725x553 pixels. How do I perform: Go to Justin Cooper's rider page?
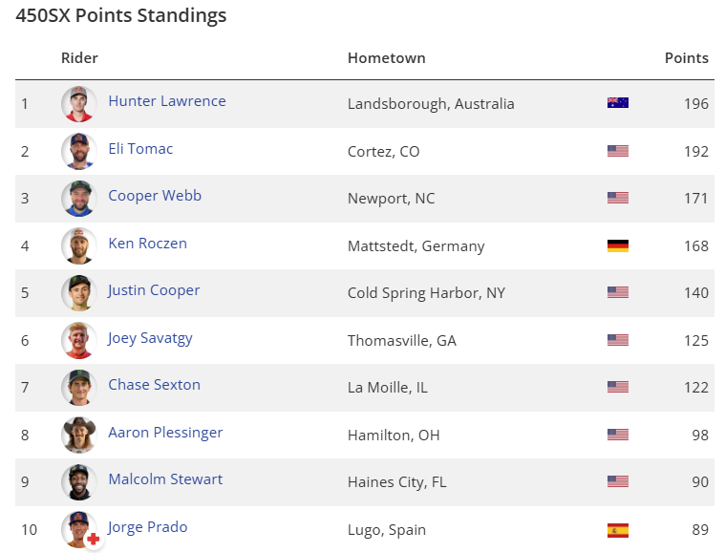pos(154,290)
